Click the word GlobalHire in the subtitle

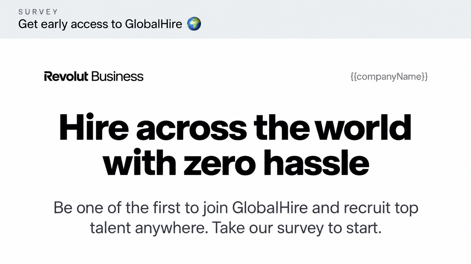(x=270, y=208)
